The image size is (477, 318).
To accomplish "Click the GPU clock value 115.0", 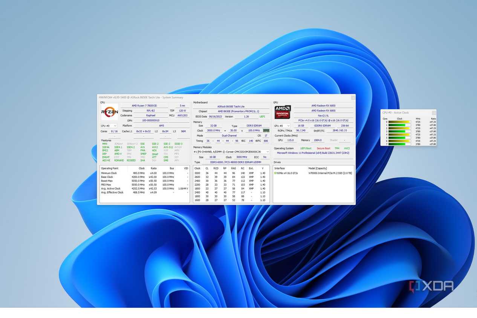I will (291, 140).
